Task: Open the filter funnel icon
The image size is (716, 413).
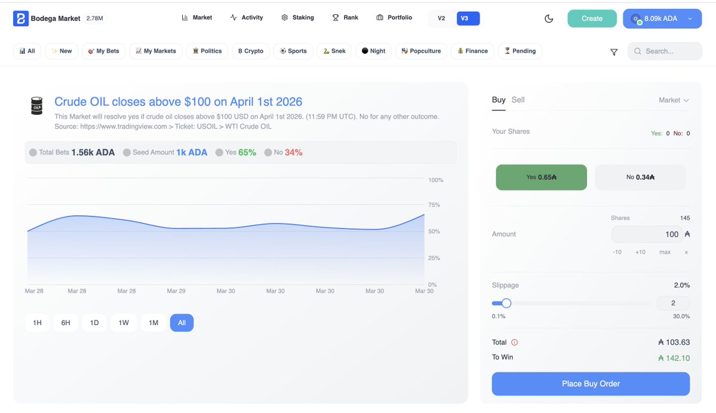Action: click(614, 52)
